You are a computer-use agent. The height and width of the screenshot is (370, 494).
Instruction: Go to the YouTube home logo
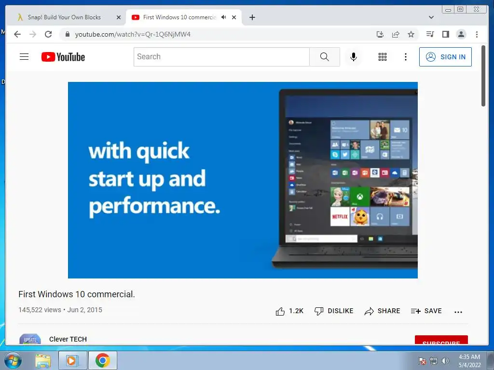coord(63,57)
